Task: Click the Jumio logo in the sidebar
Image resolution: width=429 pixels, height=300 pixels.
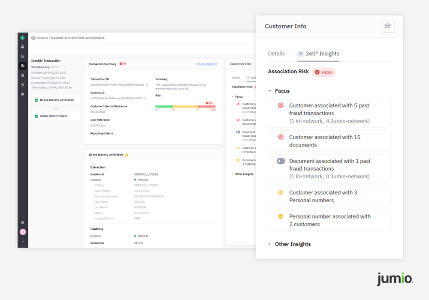Action: 23,38
